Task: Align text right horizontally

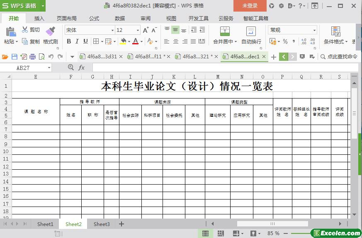Action: point(185,41)
